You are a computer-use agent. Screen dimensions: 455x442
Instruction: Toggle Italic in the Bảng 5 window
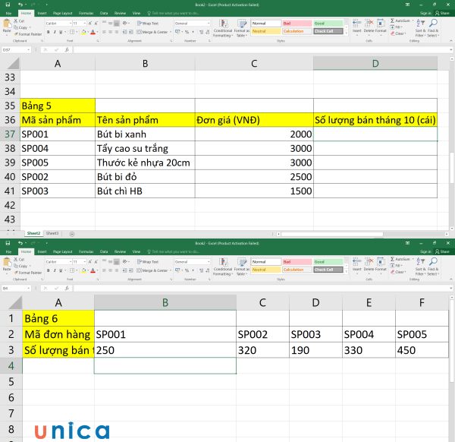pos(55,32)
